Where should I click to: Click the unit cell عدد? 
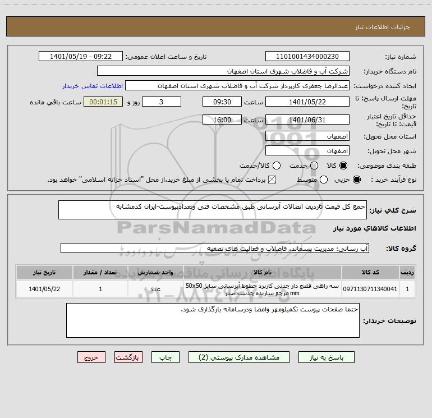tap(155, 289)
